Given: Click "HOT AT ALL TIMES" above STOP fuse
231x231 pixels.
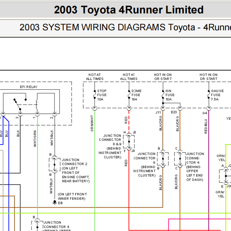Looking at the screenshot, I should 95,77.
